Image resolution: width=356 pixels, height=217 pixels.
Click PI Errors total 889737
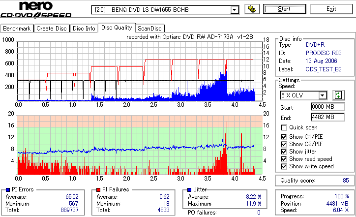coord(69,210)
